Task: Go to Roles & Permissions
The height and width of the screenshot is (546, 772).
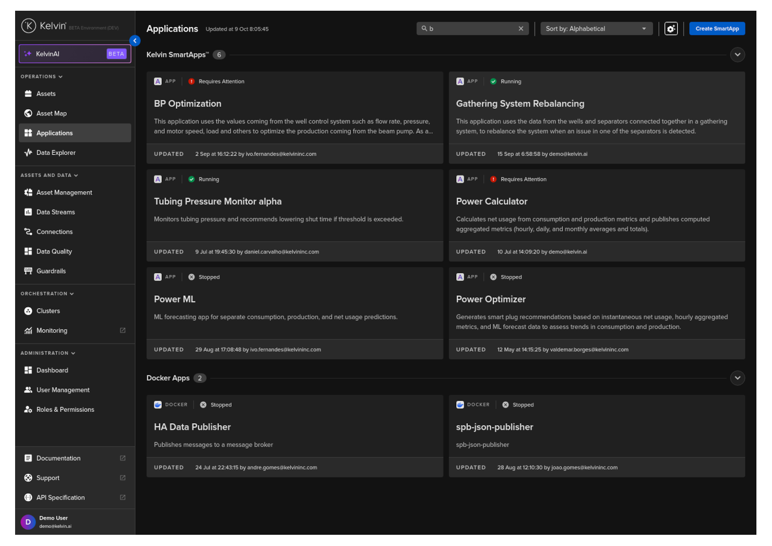Action: click(65, 409)
